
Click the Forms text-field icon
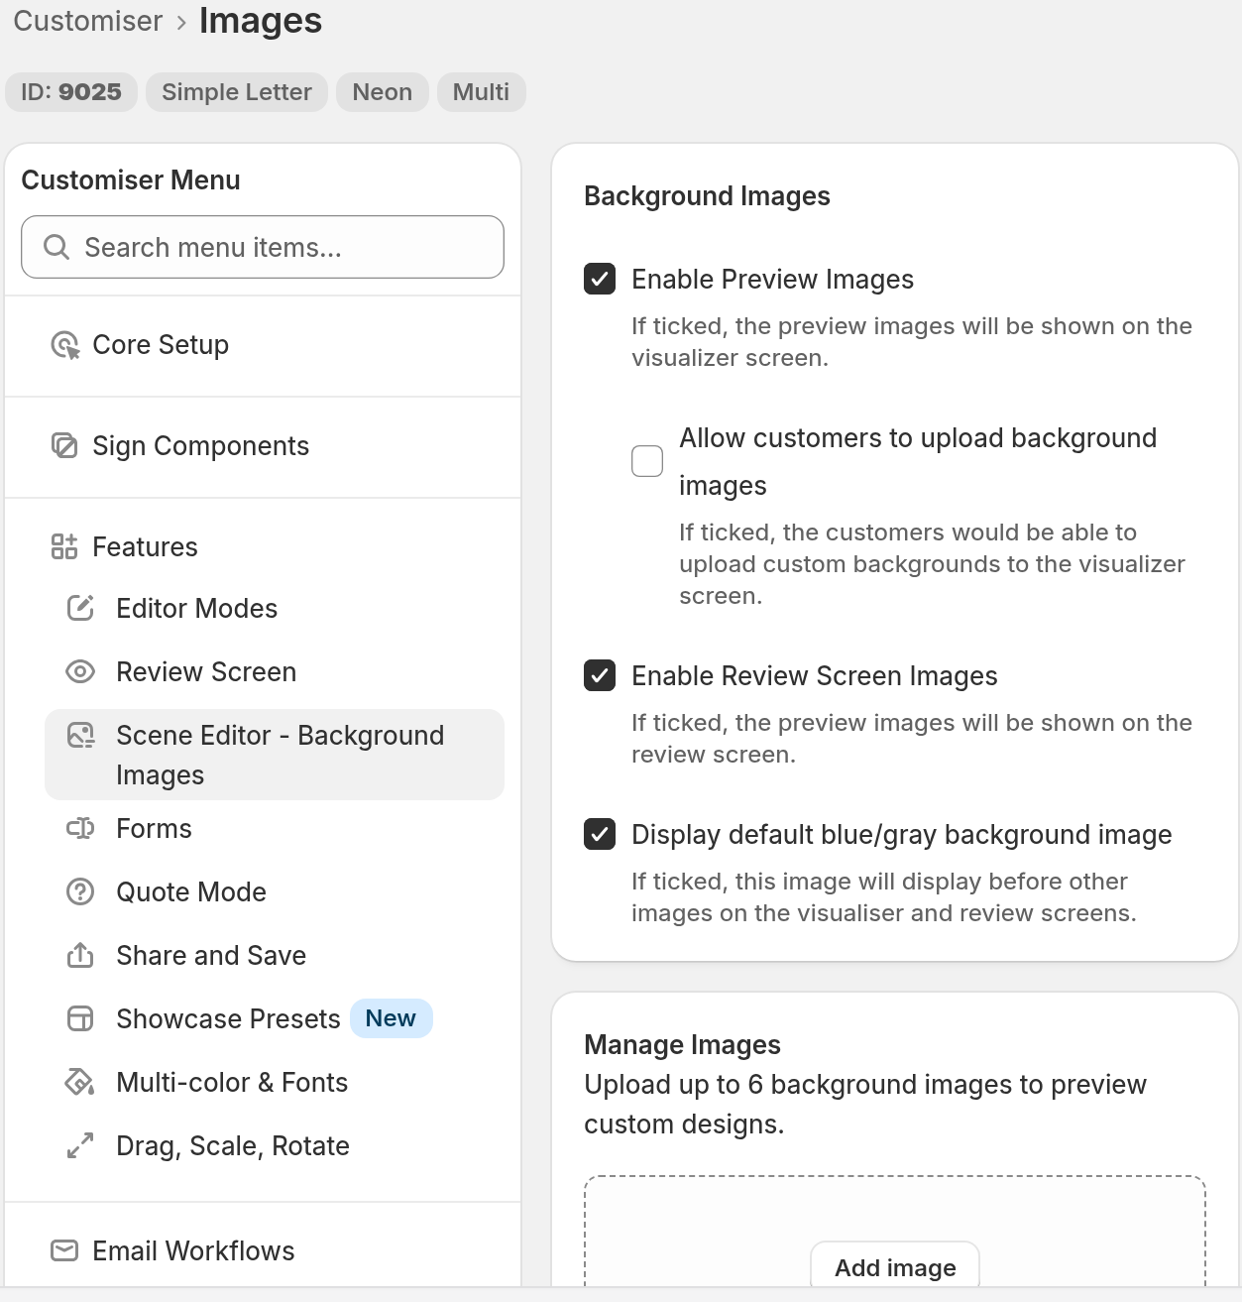(80, 828)
